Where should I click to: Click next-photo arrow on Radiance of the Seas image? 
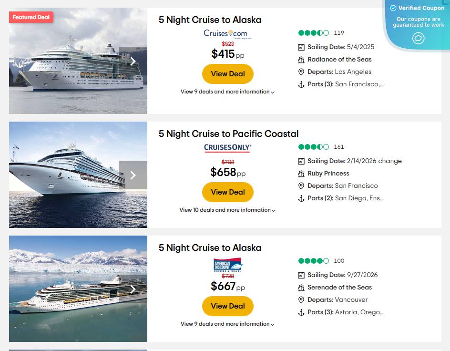133,61
